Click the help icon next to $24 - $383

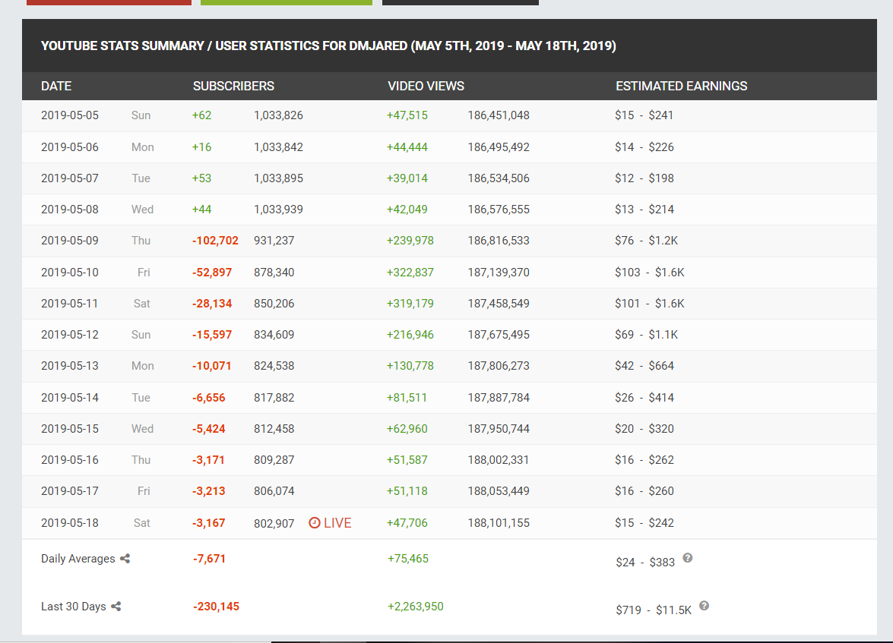point(687,558)
